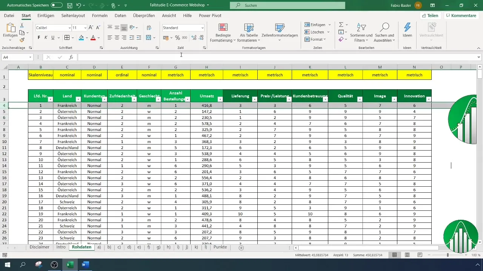Apply thousands separator 000 format

(x=185, y=38)
